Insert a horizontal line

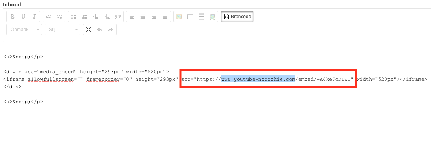[201, 17]
